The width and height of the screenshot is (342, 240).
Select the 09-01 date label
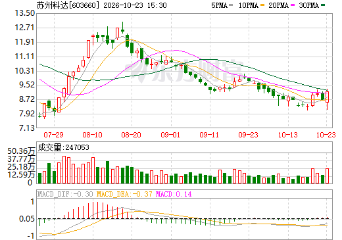[x=170, y=135]
